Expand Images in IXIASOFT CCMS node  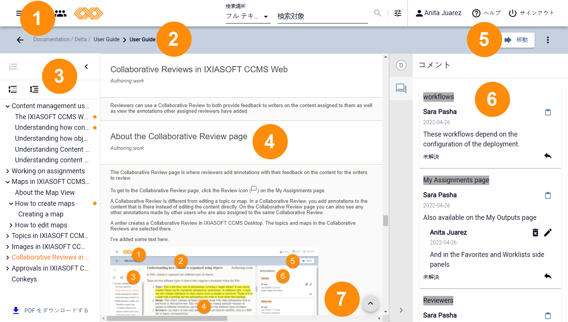8,247
